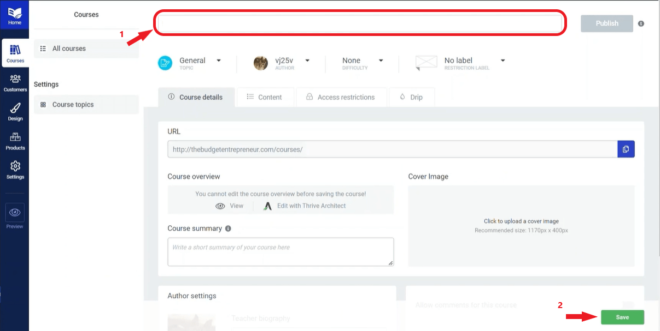Open the Products section
The height and width of the screenshot is (331, 660).
pyautogui.click(x=15, y=141)
